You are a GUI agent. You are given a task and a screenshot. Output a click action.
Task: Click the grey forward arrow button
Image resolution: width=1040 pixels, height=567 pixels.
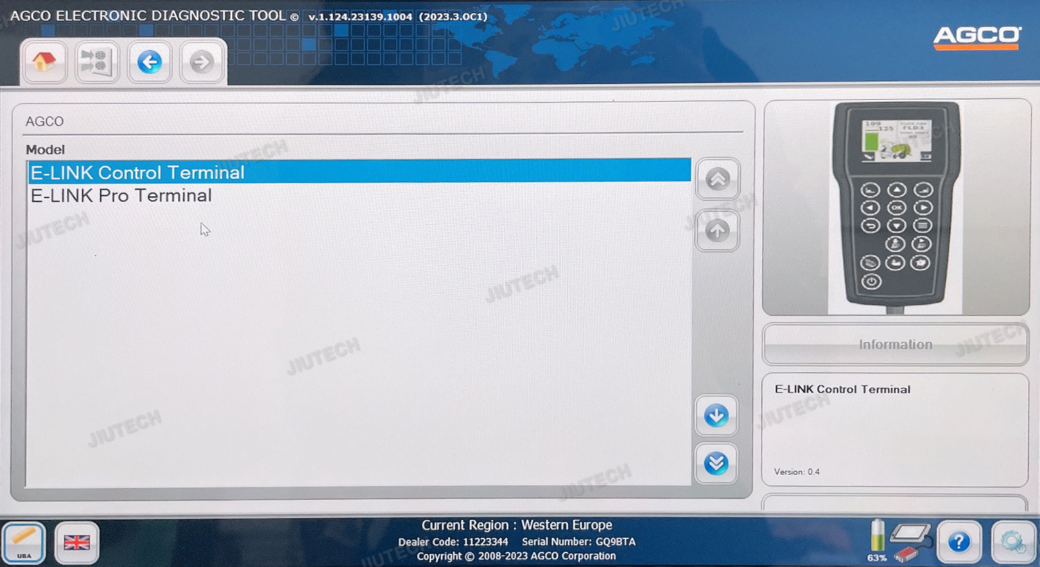click(202, 62)
